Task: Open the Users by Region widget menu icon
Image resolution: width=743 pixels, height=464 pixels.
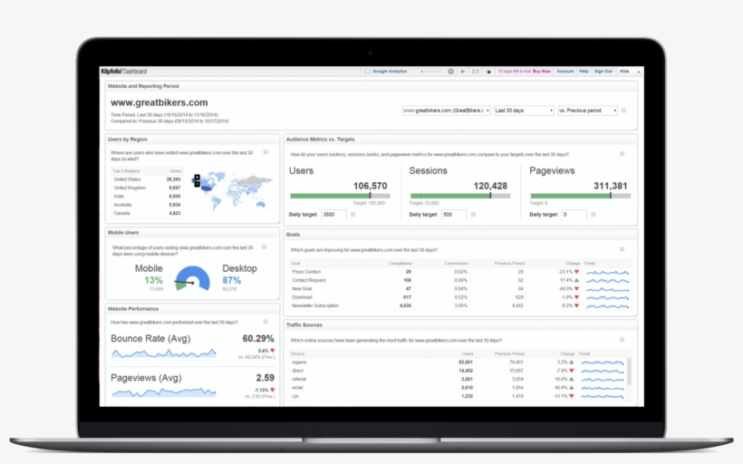Action: click(x=265, y=152)
